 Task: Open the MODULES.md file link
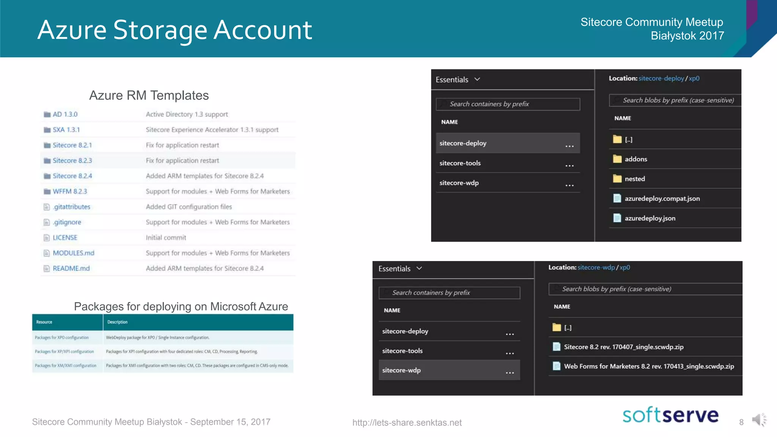tap(74, 253)
